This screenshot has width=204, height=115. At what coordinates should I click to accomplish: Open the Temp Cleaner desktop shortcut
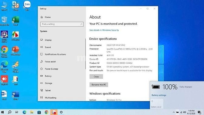click(x=15, y=66)
